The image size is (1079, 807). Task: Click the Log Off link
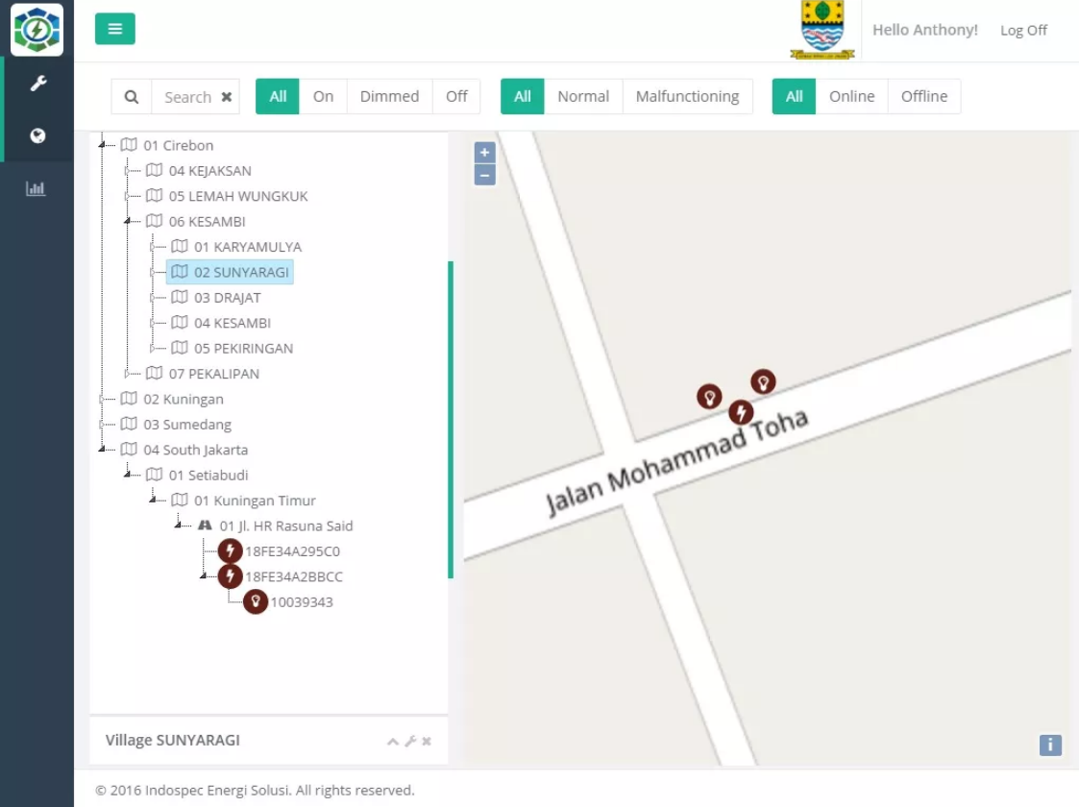click(1023, 31)
